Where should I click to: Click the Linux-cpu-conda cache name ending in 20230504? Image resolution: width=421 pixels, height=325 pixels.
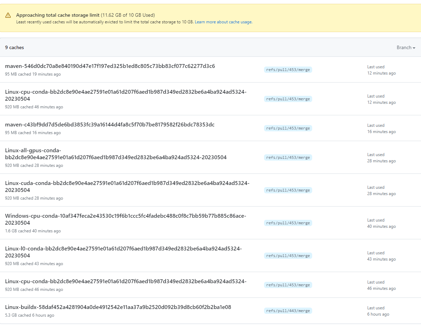126,95
